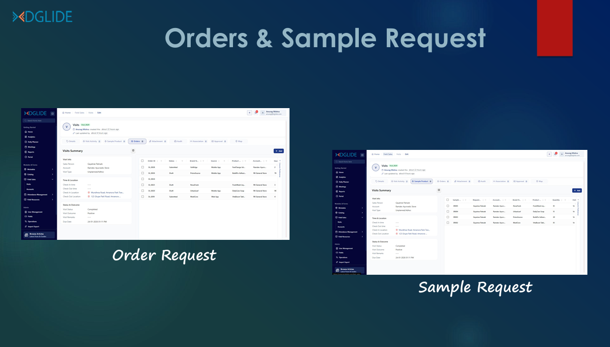
Task: Click Column Preference strip in Order Request table
Action: [280, 170]
